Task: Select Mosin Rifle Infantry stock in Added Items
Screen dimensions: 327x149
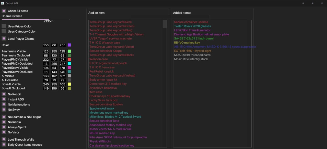Action: (191, 59)
